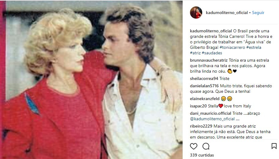Open comment bubble icon
279x159 pixels.
click(x=206, y=146)
